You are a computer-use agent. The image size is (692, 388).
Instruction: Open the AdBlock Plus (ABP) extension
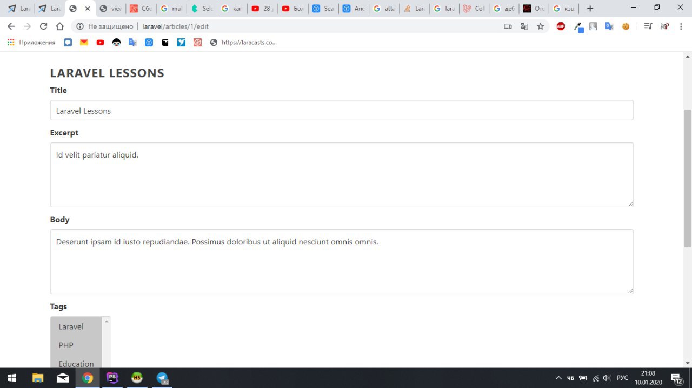[x=561, y=26]
